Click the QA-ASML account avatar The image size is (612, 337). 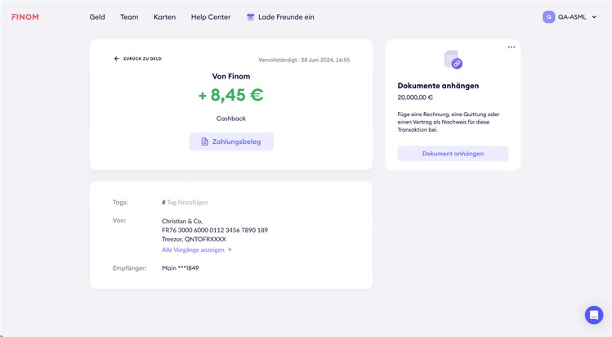[548, 17]
